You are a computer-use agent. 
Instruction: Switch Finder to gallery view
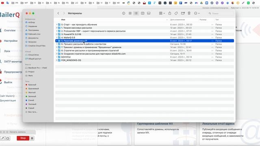(149, 13)
